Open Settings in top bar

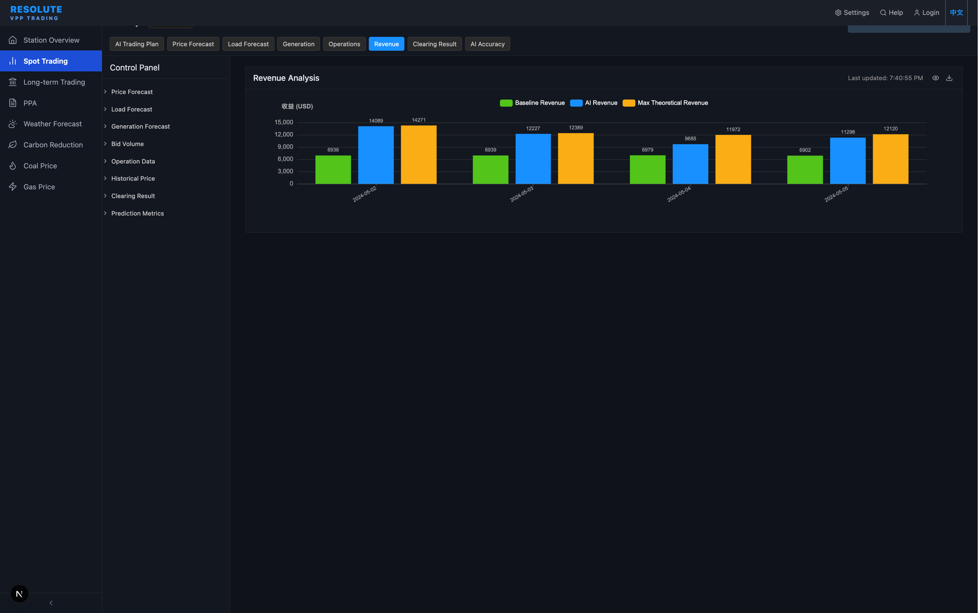point(852,13)
